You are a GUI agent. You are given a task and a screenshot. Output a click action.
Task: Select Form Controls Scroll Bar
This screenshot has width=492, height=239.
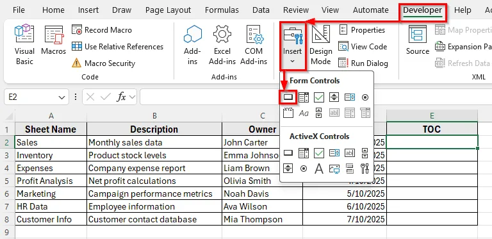[x=319, y=113]
